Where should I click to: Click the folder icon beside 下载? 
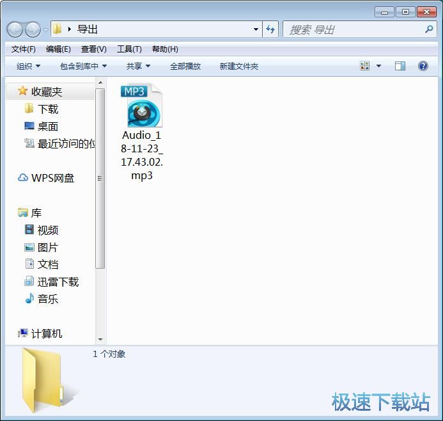(x=29, y=108)
